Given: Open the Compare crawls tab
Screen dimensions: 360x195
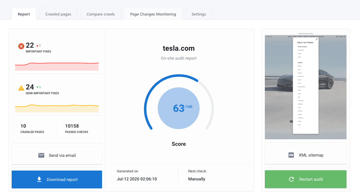Looking at the screenshot, I should pos(101,14).
